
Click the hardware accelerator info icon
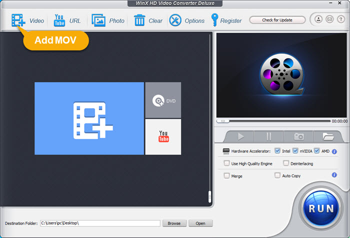click(x=334, y=151)
